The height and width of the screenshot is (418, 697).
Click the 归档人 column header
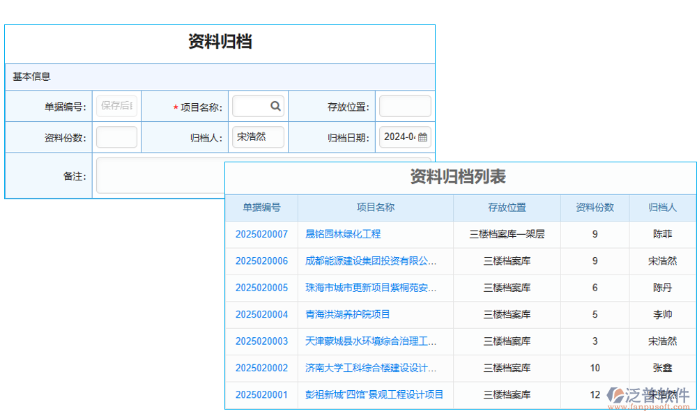[661, 208]
